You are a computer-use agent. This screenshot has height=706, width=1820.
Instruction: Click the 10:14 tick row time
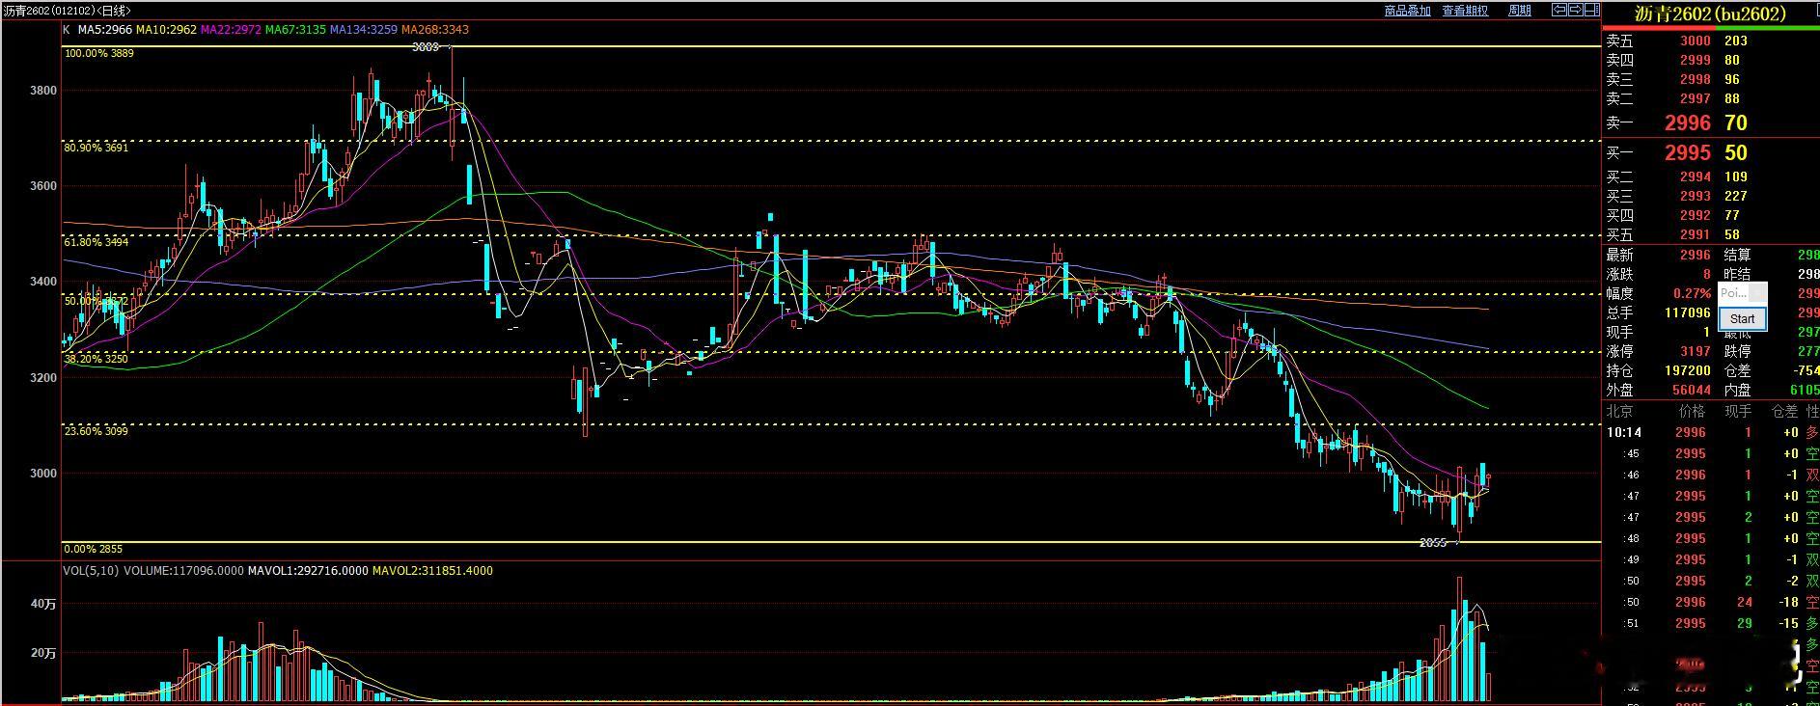[x=1623, y=432]
